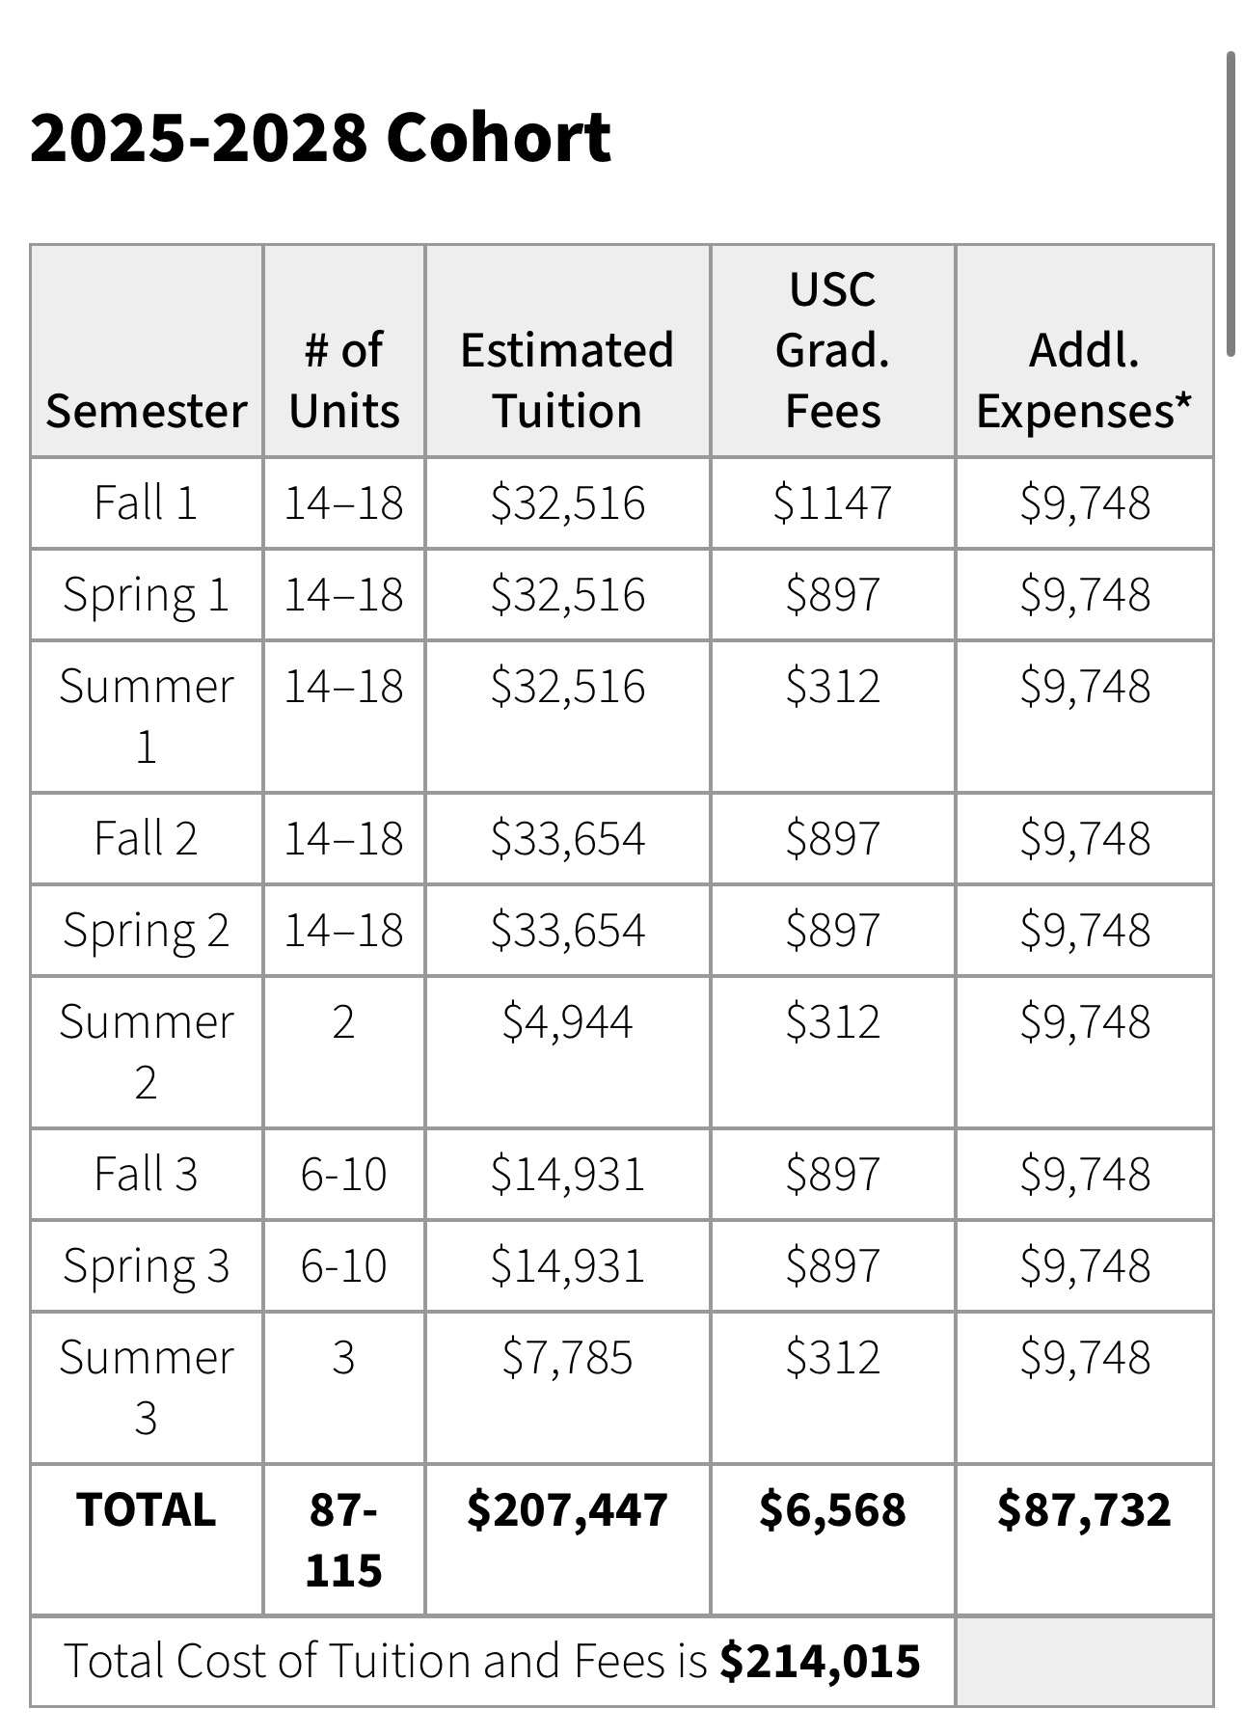Select the Fall 1 row label
1244x1736 pixels.
(x=147, y=503)
